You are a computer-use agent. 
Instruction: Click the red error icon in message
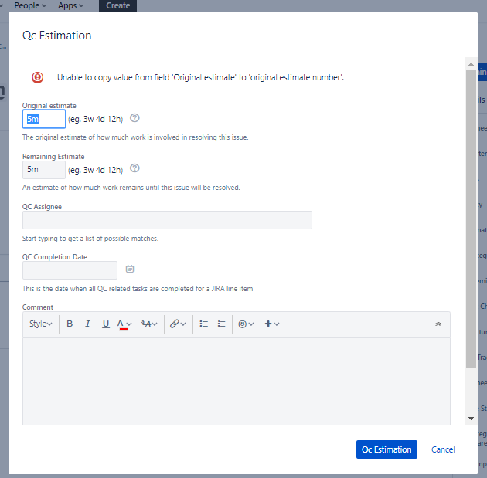[37, 77]
